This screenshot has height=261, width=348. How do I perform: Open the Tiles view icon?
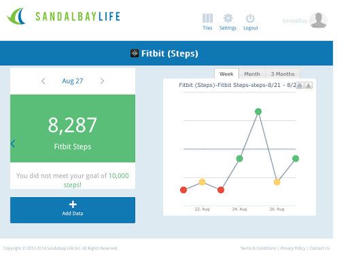coord(207,18)
